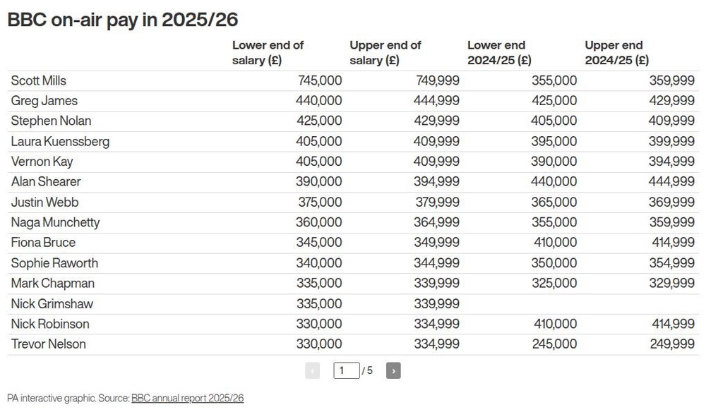This screenshot has height=412, width=706.
Task: Click the 'BBC on-air pay in 2025/26' title
Action: click(x=123, y=20)
